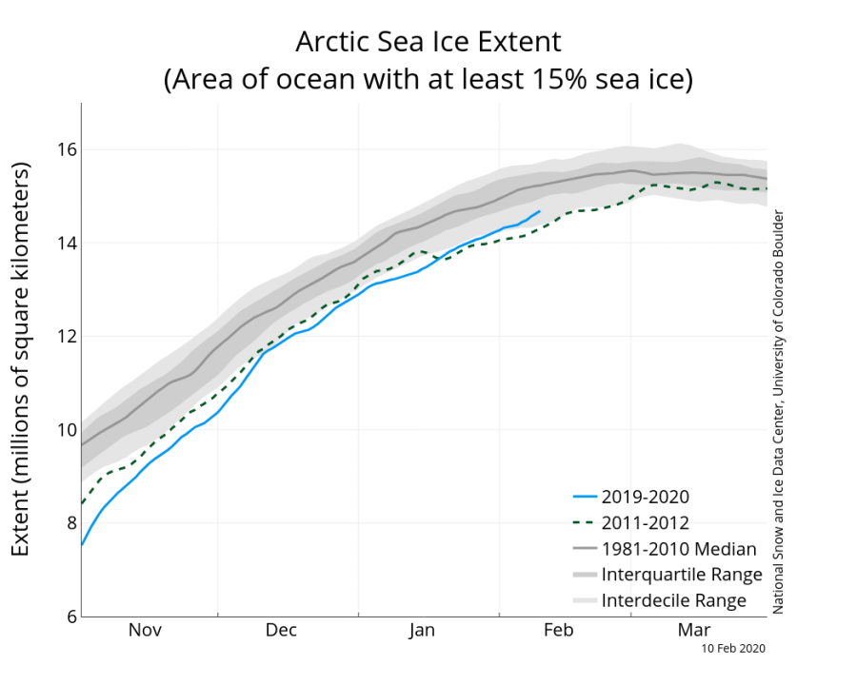This screenshot has height=685, width=857.
Task: Select the Jan label on x-axis
Action: tap(422, 630)
